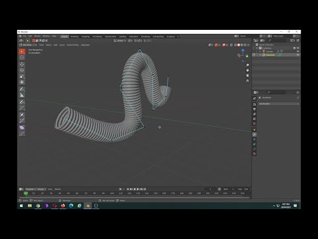Collapse the Collection tree in outliner

point(257,48)
